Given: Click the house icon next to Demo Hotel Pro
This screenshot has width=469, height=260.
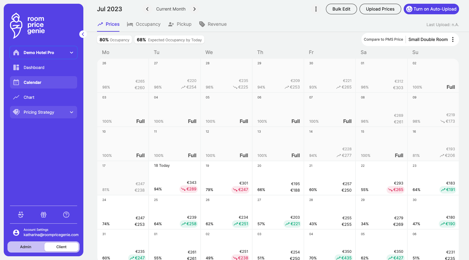Looking at the screenshot, I should coord(16,52).
